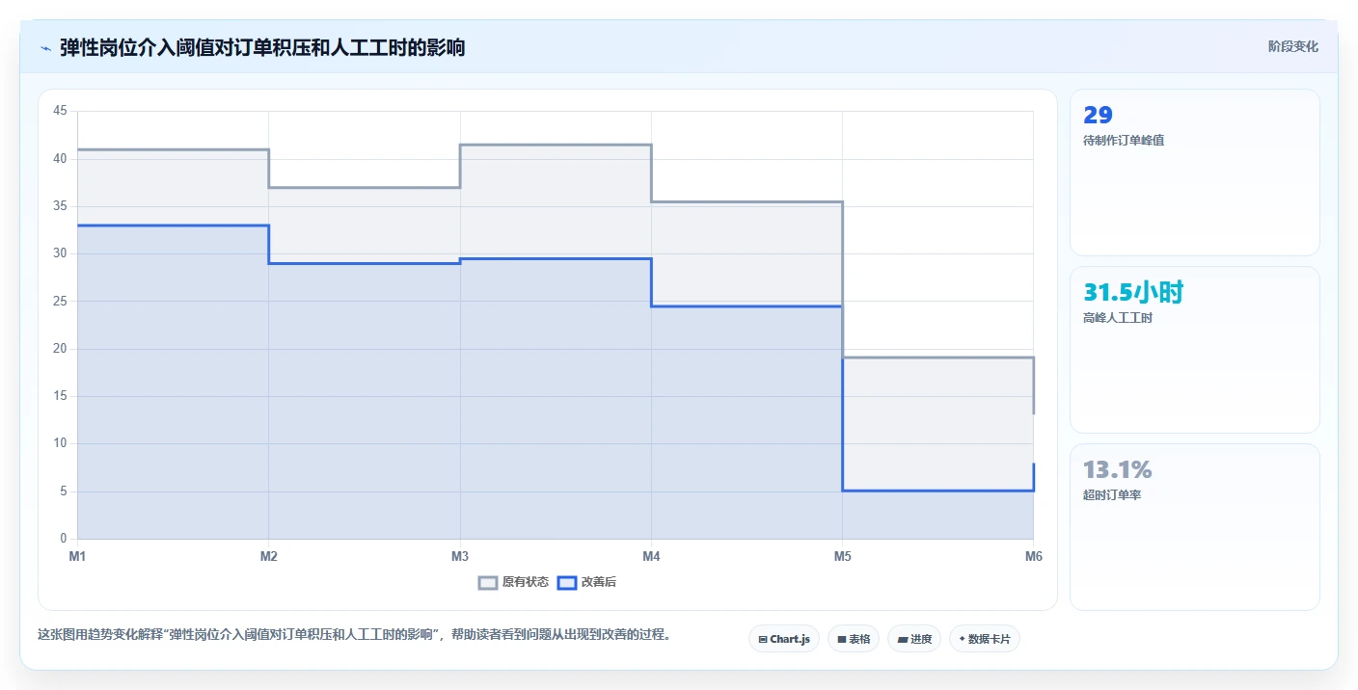Click the 25 y-axis value

point(60,302)
